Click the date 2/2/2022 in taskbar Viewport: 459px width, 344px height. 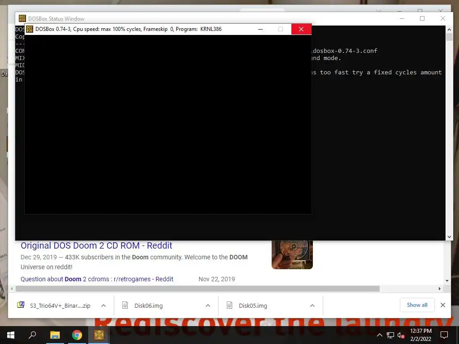(420, 339)
